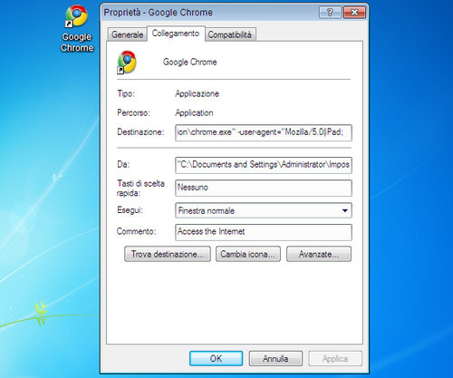Click the Chrome icon inside properties dialog
Screen dimensions: 453x378
point(127,62)
